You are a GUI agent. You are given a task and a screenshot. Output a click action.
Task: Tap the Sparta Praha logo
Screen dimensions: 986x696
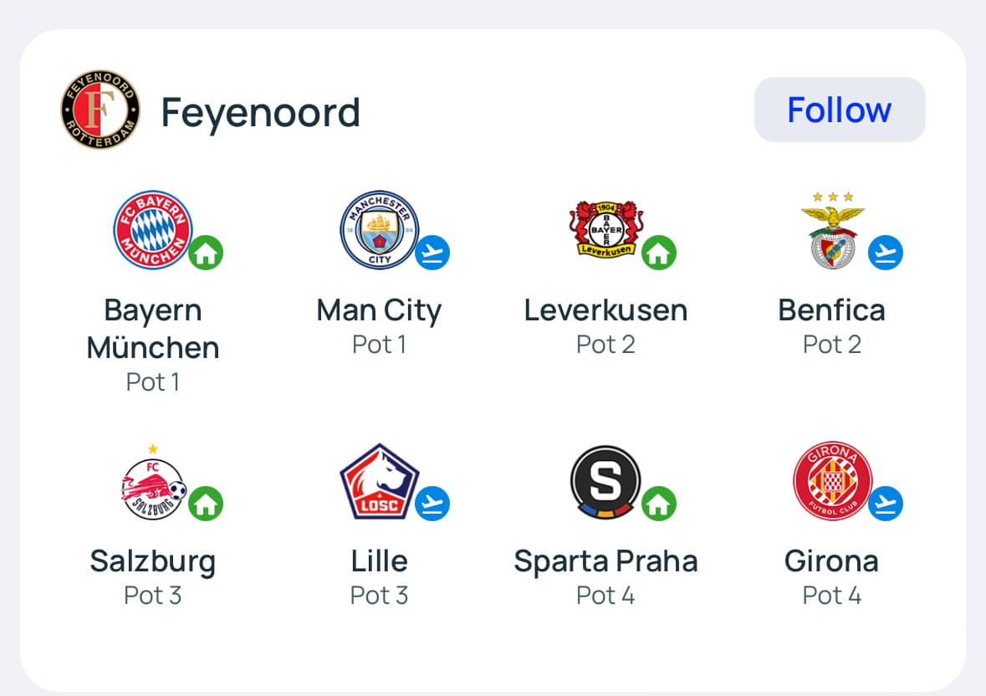pos(605,483)
